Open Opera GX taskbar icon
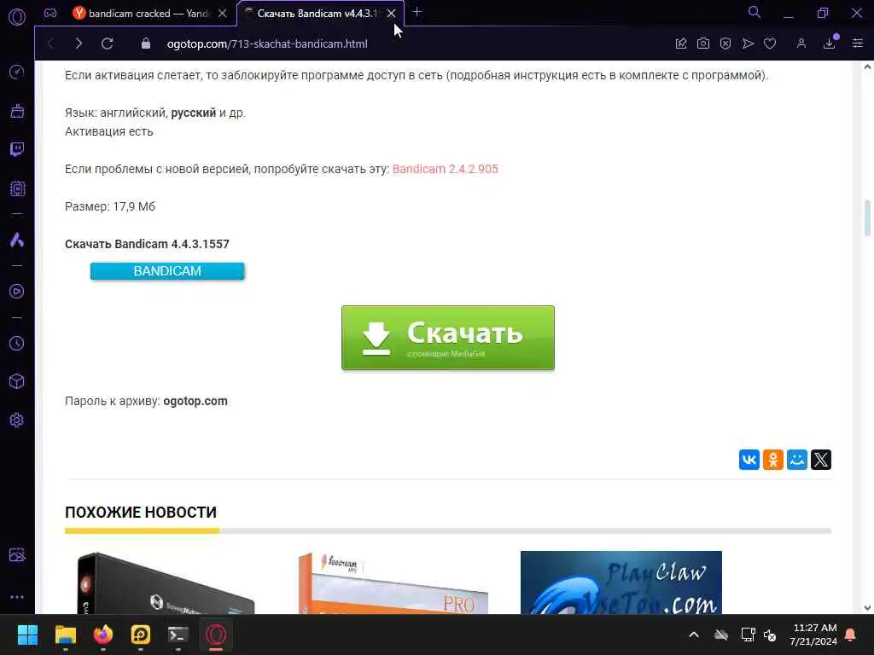874x655 pixels. coord(216,635)
